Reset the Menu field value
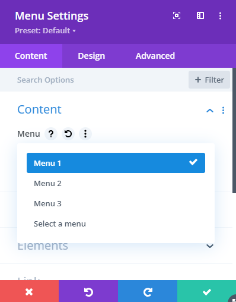236x302 pixels. 68,134
